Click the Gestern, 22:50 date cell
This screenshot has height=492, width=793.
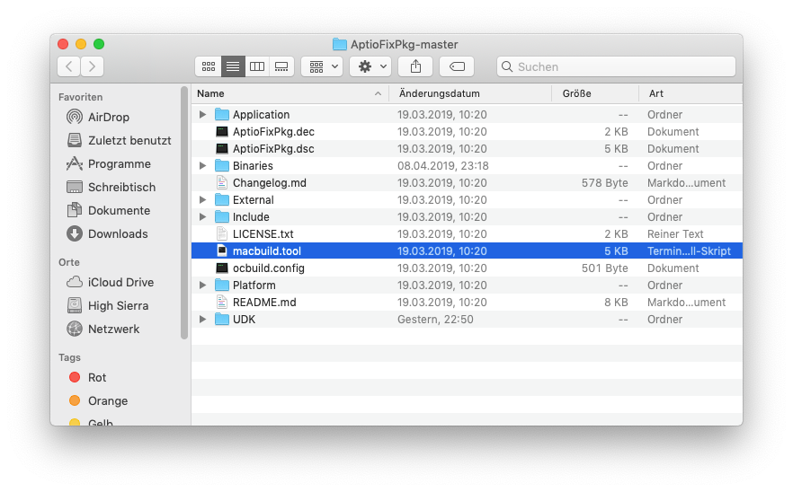click(x=435, y=320)
